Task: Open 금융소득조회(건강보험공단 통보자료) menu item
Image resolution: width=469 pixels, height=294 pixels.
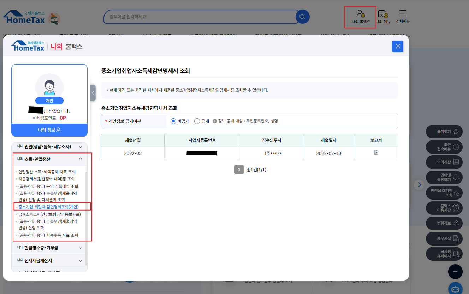Action: (49, 214)
